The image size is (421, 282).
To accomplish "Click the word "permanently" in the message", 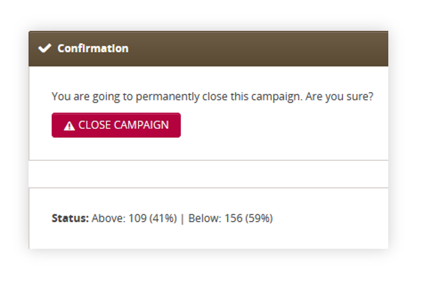I will click(168, 97).
